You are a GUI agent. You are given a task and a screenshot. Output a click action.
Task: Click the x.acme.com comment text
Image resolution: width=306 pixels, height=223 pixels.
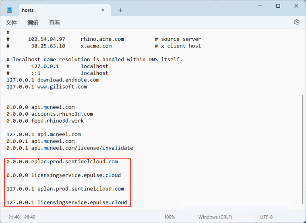[96, 46]
